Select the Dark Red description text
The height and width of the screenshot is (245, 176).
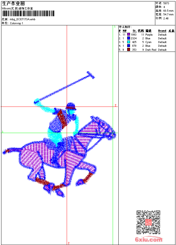[x=151, y=50]
